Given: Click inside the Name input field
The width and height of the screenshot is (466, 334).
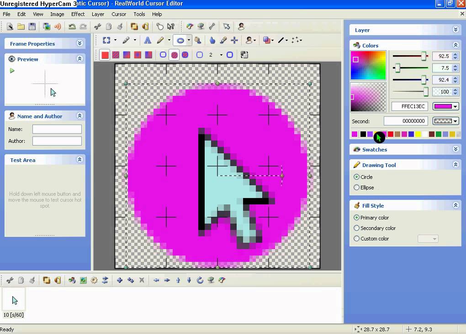Looking at the screenshot, I should click(57, 129).
